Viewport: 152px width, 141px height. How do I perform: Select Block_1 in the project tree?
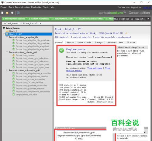pos(13,31)
